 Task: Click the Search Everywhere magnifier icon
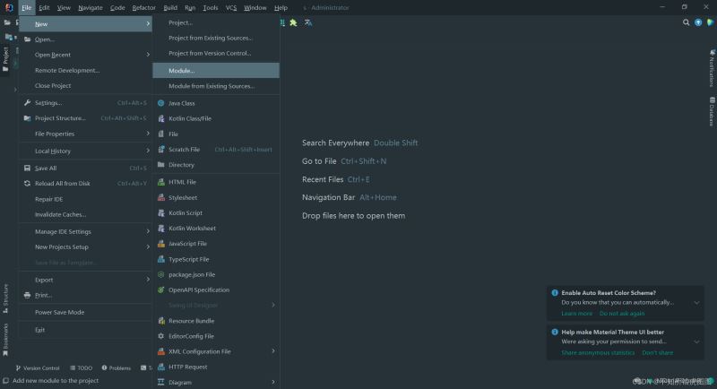click(x=686, y=22)
